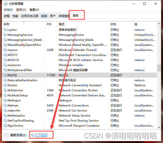
Task: Click the NcdAutoSetup gear icon
Action: coord(5,95)
